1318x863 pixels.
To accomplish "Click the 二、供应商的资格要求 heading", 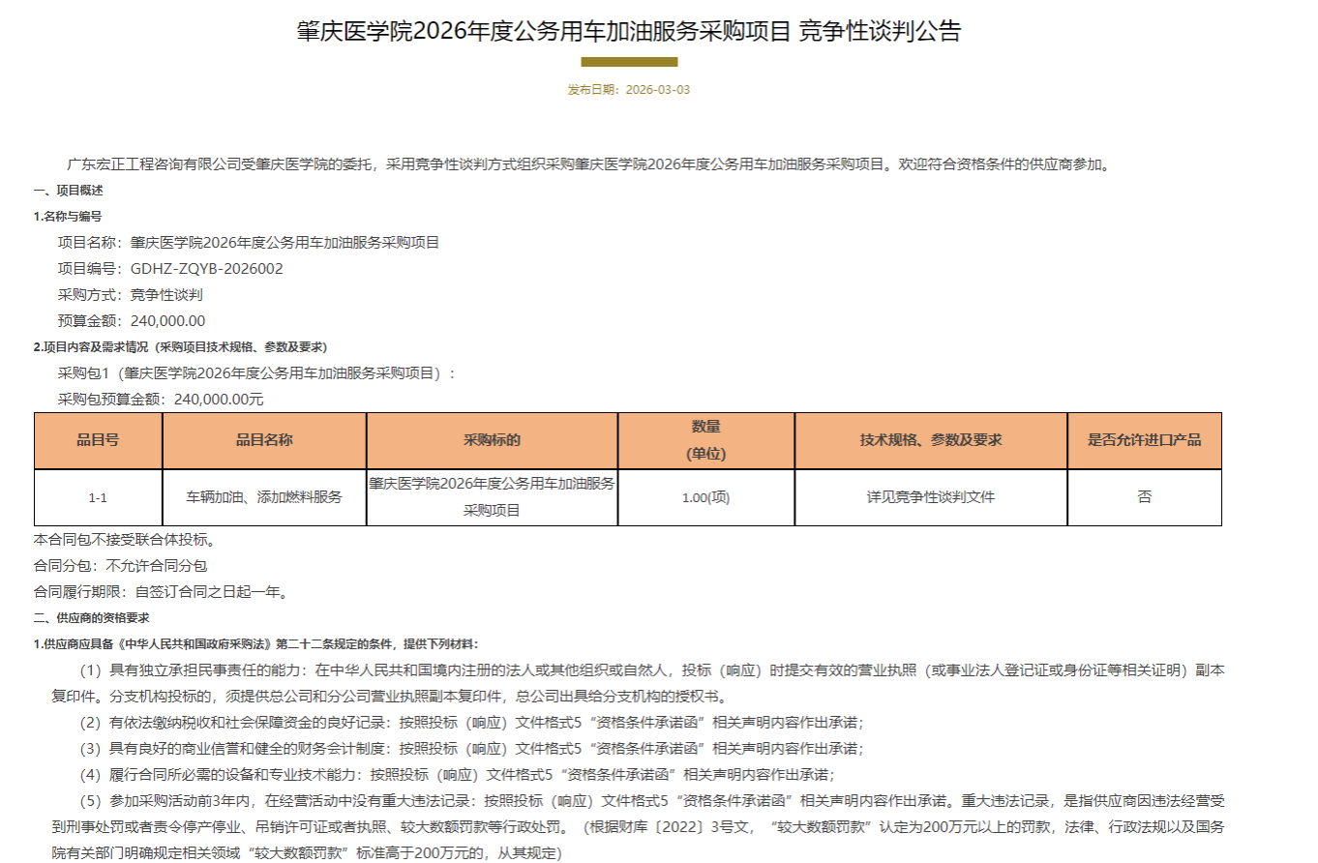I will pyautogui.click(x=91, y=617).
